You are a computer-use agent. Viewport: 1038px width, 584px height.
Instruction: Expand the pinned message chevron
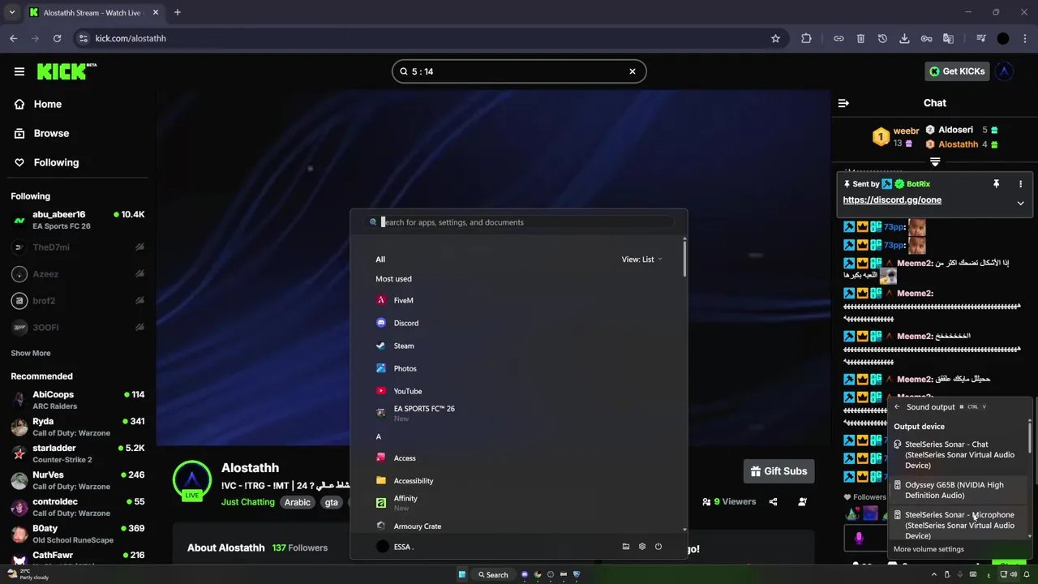tap(1020, 204)
